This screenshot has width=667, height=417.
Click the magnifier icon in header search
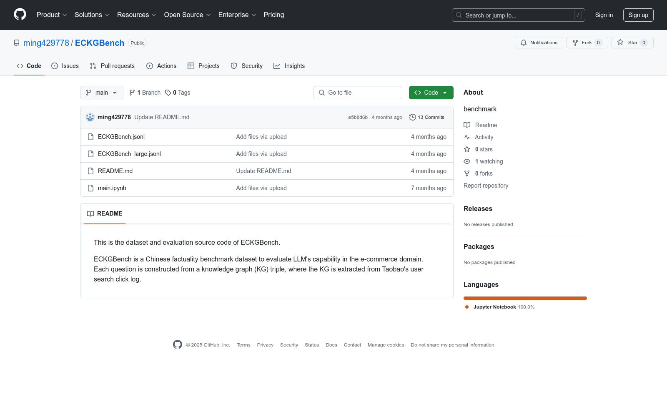tap(459, 15)
